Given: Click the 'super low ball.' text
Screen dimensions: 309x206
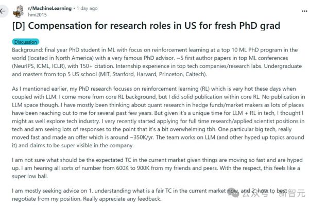Looking at the screenshot, I should (30, 176).
